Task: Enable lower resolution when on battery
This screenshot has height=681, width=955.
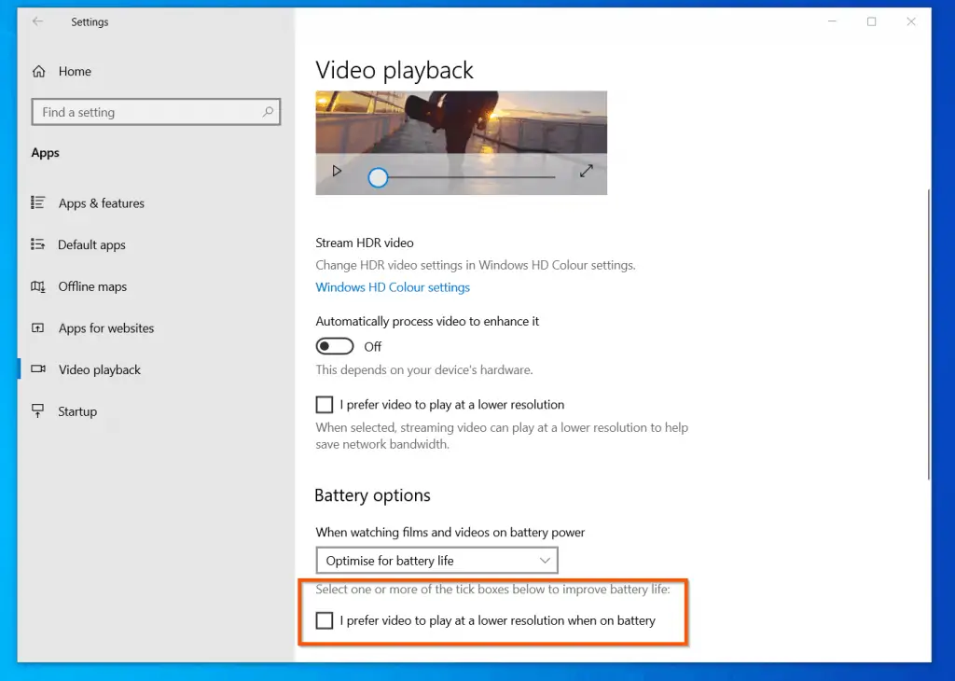Action: [325, 620]
